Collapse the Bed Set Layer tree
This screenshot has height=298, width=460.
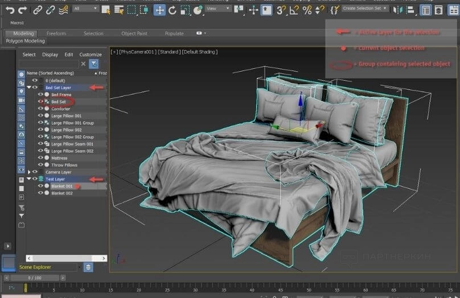[x=28, y=88]
